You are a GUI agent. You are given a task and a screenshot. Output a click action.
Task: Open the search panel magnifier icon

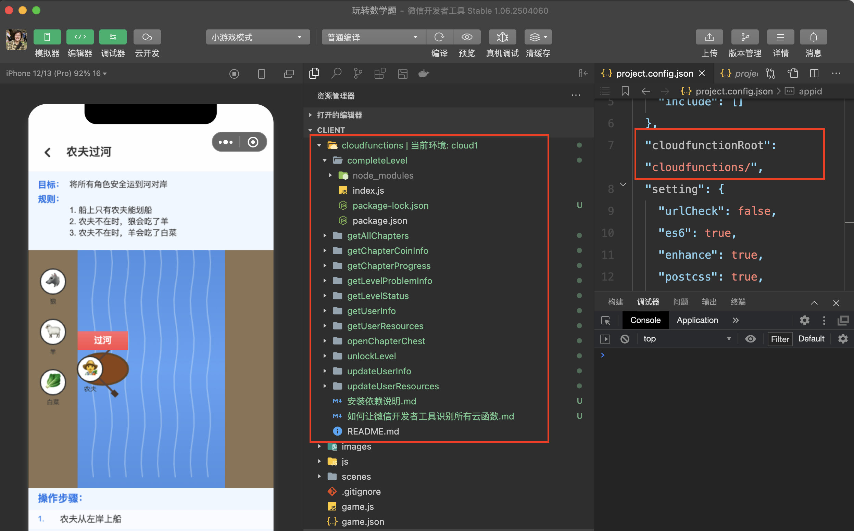pyautogui.click(x=336, y=74)
